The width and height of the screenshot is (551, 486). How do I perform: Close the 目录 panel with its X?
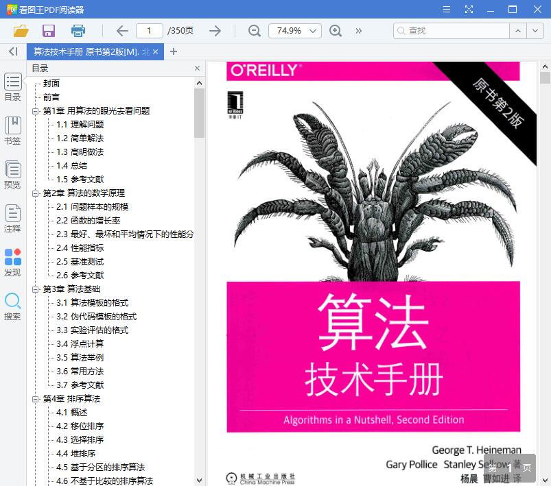(x=197, y=68)
